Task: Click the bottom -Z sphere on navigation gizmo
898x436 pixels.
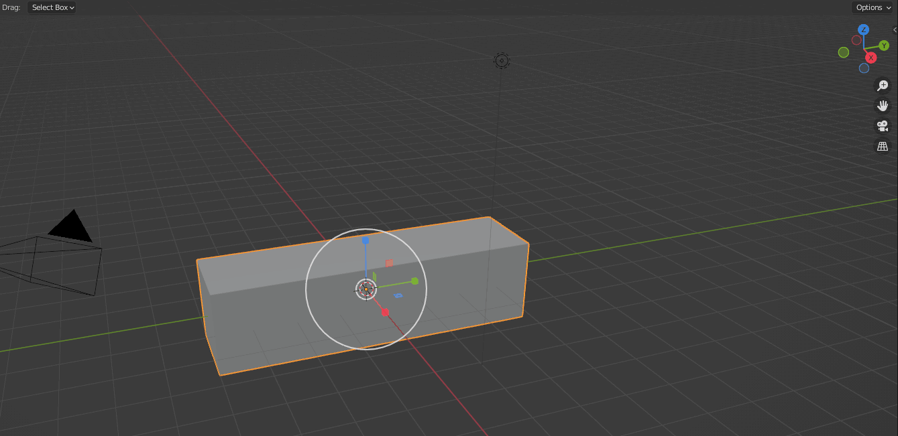Action: [864, 68]
